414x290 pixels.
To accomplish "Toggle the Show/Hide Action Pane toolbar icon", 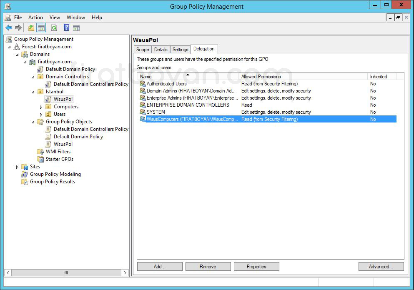I will point(76,27).
